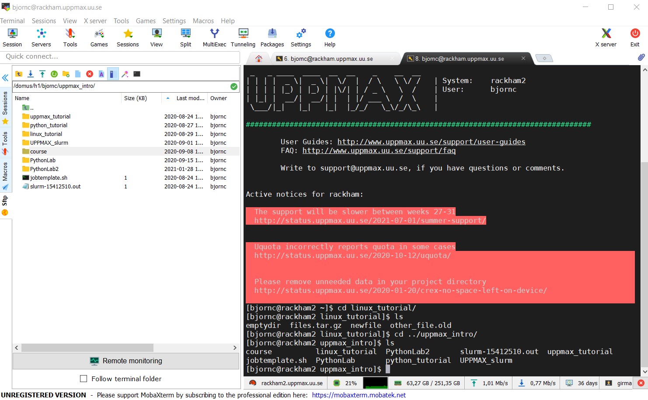Screen dimensions: 648x400
Task: Click the View toolbar icon
Action: click(157, 38)
